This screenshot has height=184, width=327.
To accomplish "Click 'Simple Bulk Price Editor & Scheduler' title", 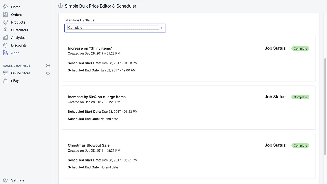I will (x=101, y=6).
